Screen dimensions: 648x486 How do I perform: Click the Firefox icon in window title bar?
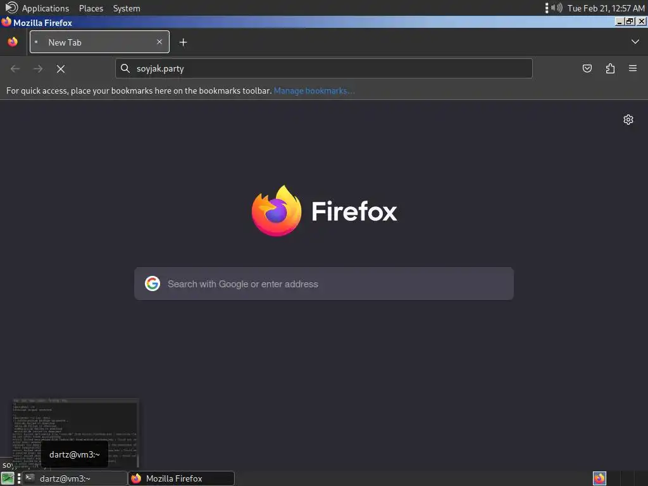[6, 22]
